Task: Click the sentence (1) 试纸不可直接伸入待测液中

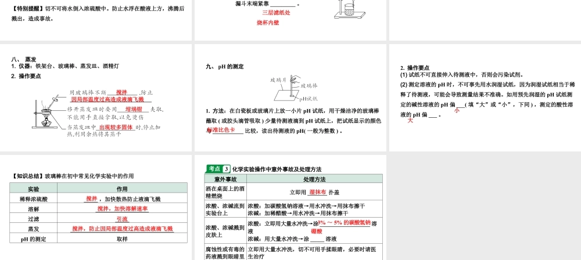Action: (x=462, y=74)
